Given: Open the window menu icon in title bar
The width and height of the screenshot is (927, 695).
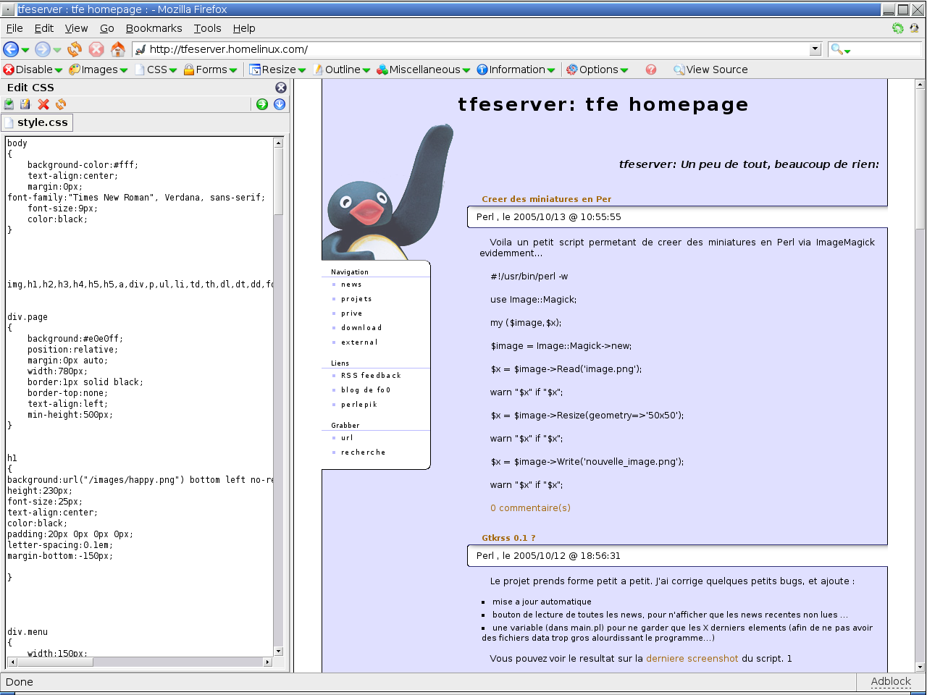Looking at the screenshot, I should click(9, 9).
